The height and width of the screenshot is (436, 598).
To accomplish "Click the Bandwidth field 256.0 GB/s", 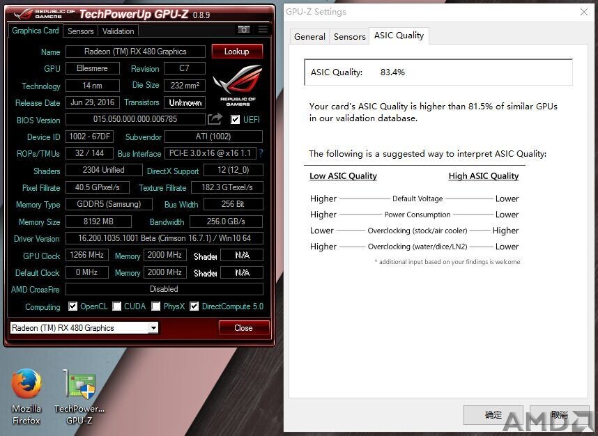I will tap(226, 221).
